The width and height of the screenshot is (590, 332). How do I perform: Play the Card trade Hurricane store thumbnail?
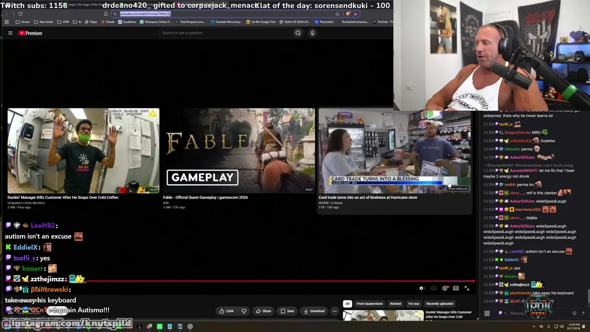pyautogui.click(x=395, y=151)
